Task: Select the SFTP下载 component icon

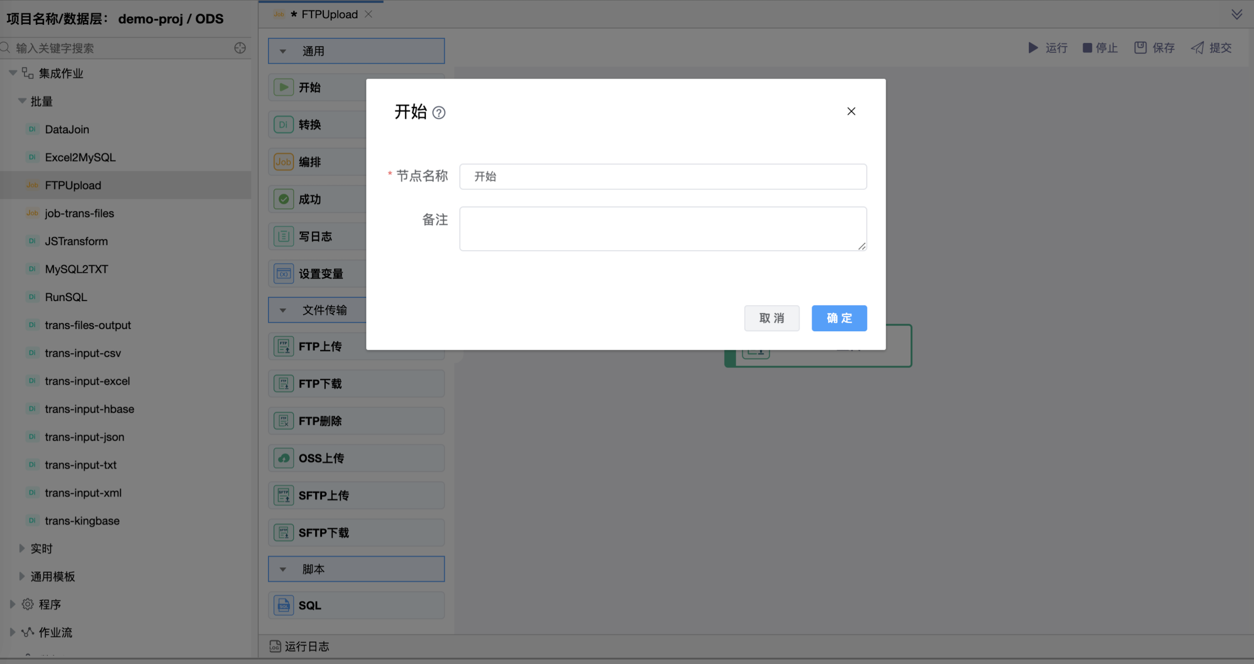Action: [x=283, y=532]
